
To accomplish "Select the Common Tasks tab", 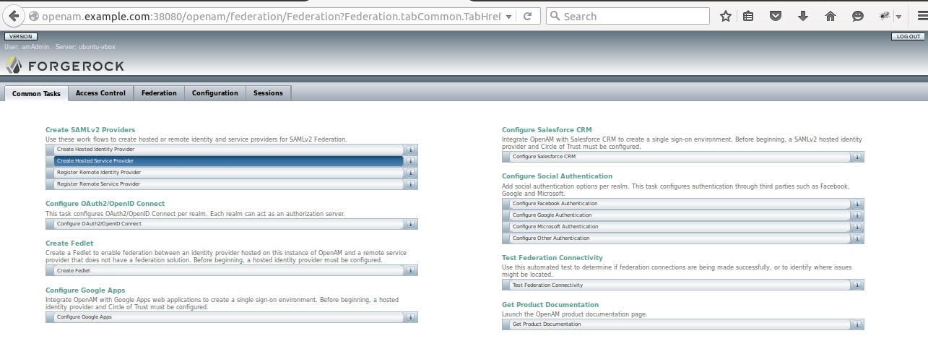I will (37, 94).
